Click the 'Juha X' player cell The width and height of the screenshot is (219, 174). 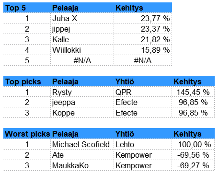[x=82, y=18]
